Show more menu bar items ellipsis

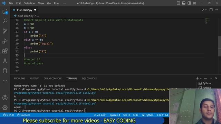click(x=64, y=3)
